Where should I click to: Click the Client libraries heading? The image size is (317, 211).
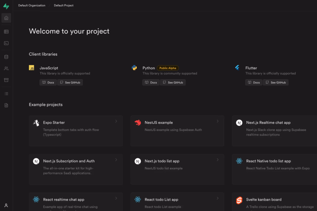click(x=43, y=54)
